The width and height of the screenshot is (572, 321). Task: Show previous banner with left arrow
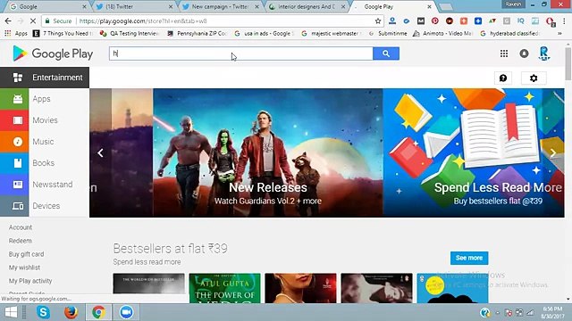100,152
